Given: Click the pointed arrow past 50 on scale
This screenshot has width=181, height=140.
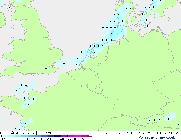Looking at the screenshot, I should [90, 136].
